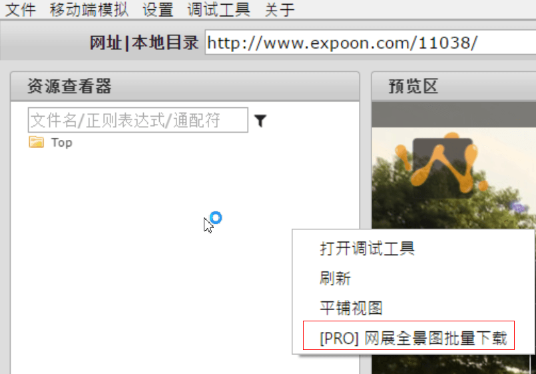Focus the 文件名/正则表达式/通配符 filter box

pos(138,120)
